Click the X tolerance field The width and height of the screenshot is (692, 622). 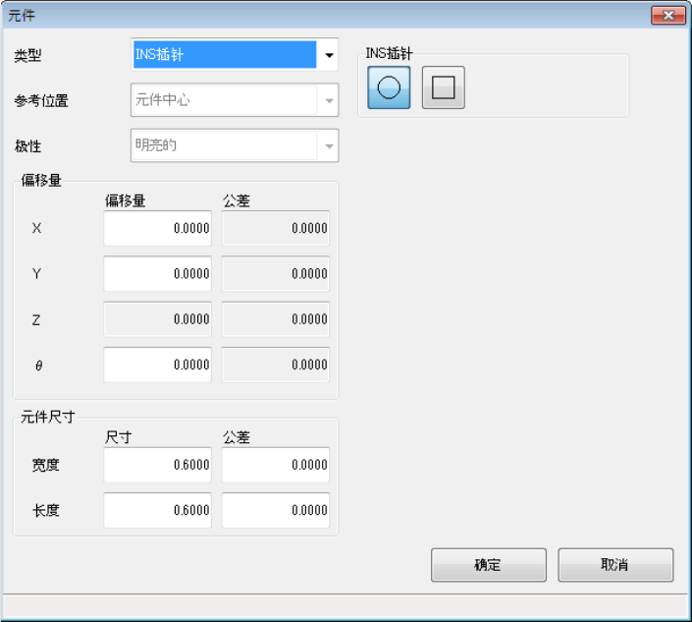pos(276,228)
